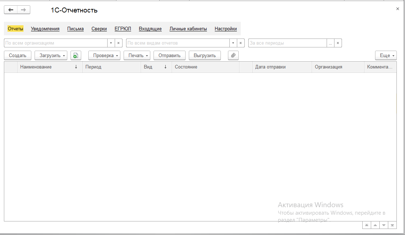Open the Отчеты tab
The image size is (405, 235).
click(16, 29)
